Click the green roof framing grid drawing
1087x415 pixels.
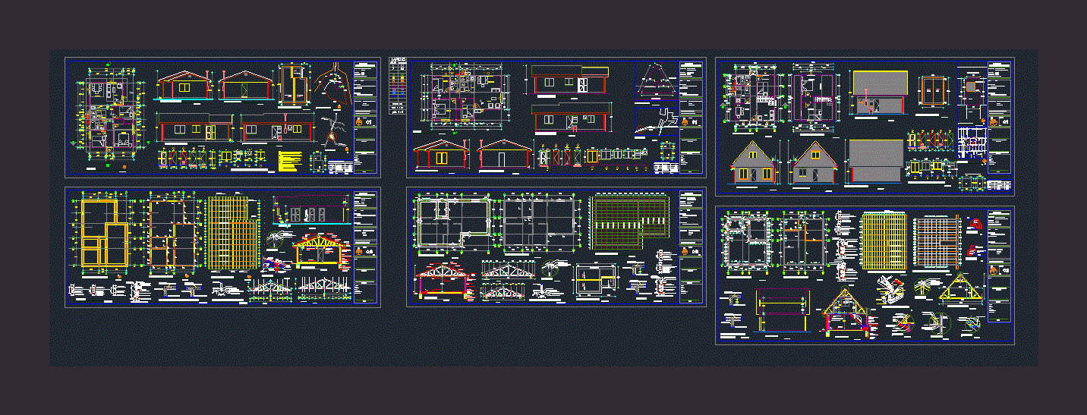coord(629,222)
